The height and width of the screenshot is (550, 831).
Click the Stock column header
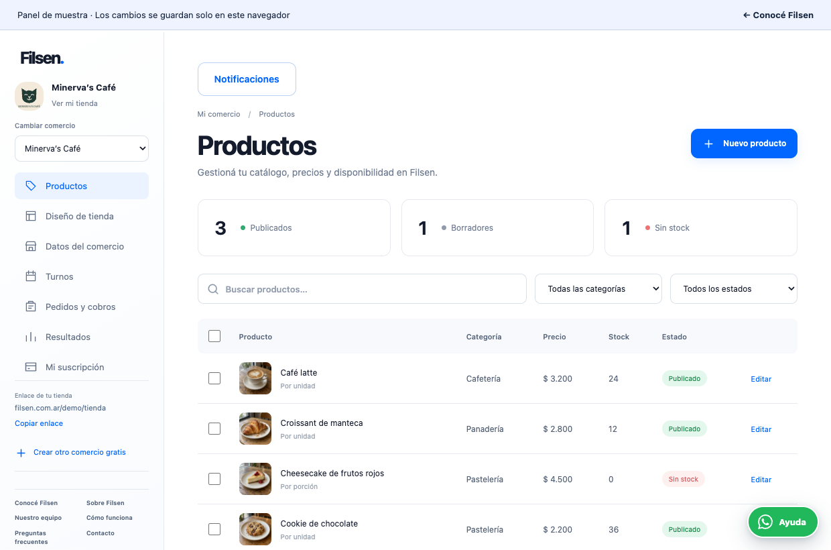coord(619,337)
